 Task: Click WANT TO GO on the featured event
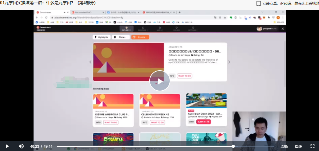[x=184, y=76]
